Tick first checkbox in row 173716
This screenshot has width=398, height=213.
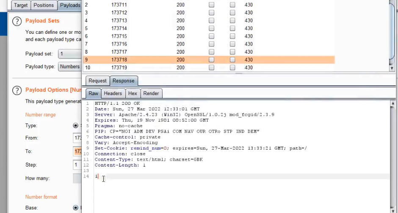pos(211,44)
